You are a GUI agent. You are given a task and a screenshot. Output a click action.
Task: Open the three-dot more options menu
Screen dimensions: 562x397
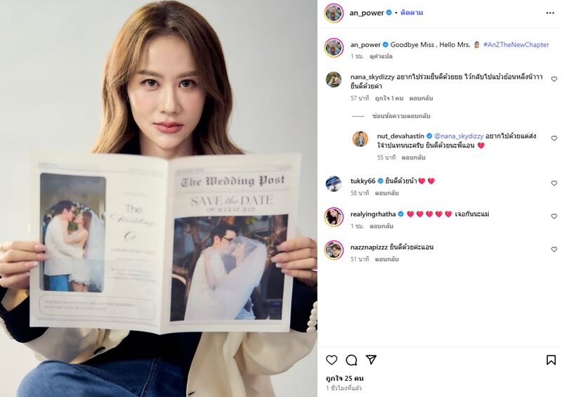(550, 13)
